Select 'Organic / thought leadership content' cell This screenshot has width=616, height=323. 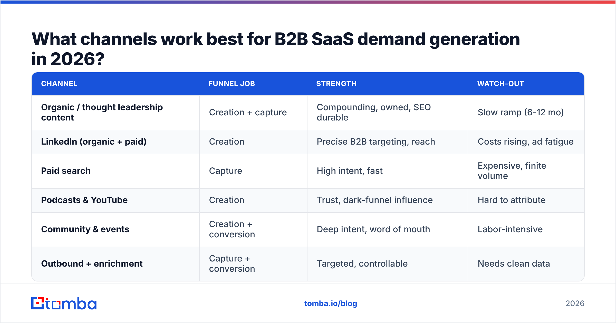[115, 113]
